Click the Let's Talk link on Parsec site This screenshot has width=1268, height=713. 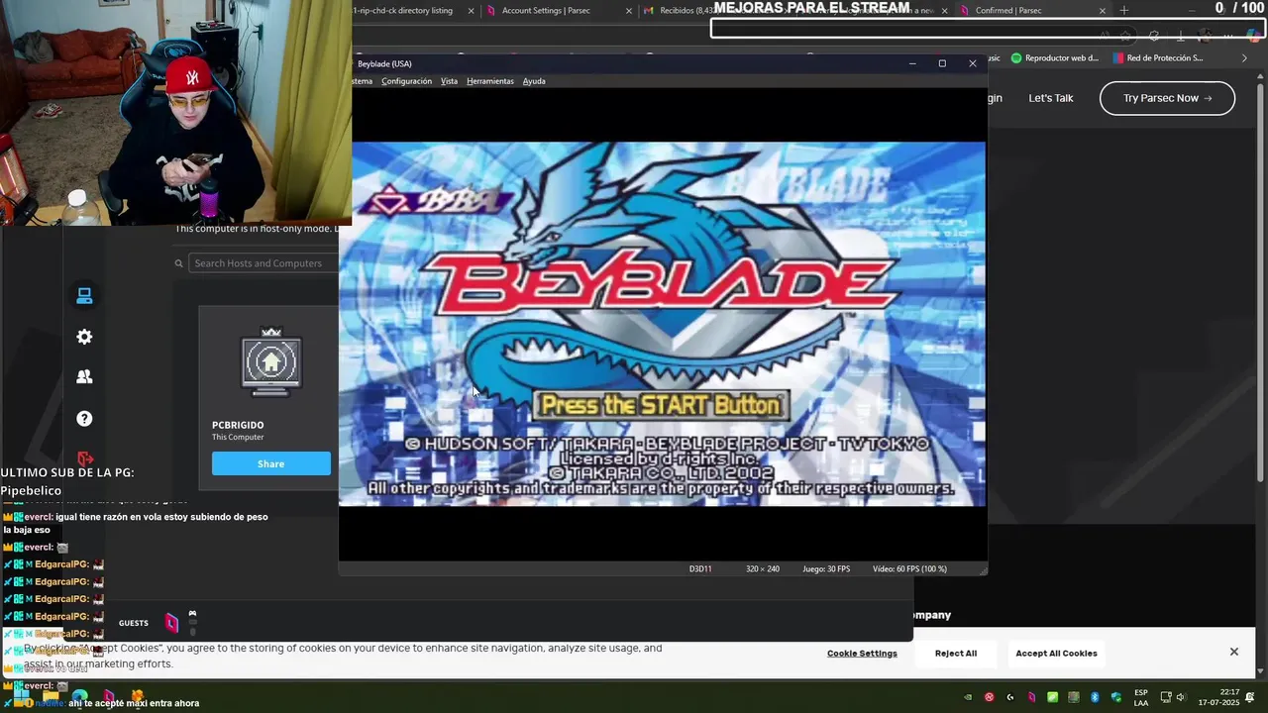coord(1051,98)
